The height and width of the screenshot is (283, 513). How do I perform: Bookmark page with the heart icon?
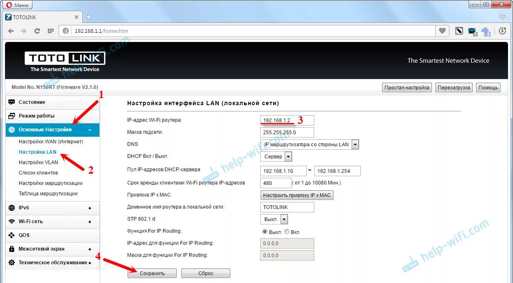pyautogui.click(x=442, y=31)
